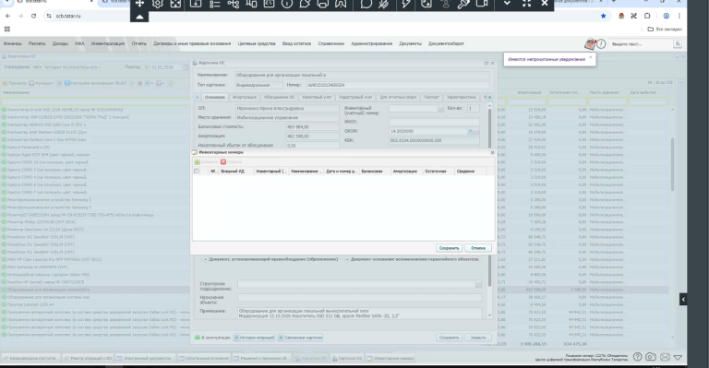Bookmark this page with the star icon
This screenshot has width=709, height=368.
point(603,16)
